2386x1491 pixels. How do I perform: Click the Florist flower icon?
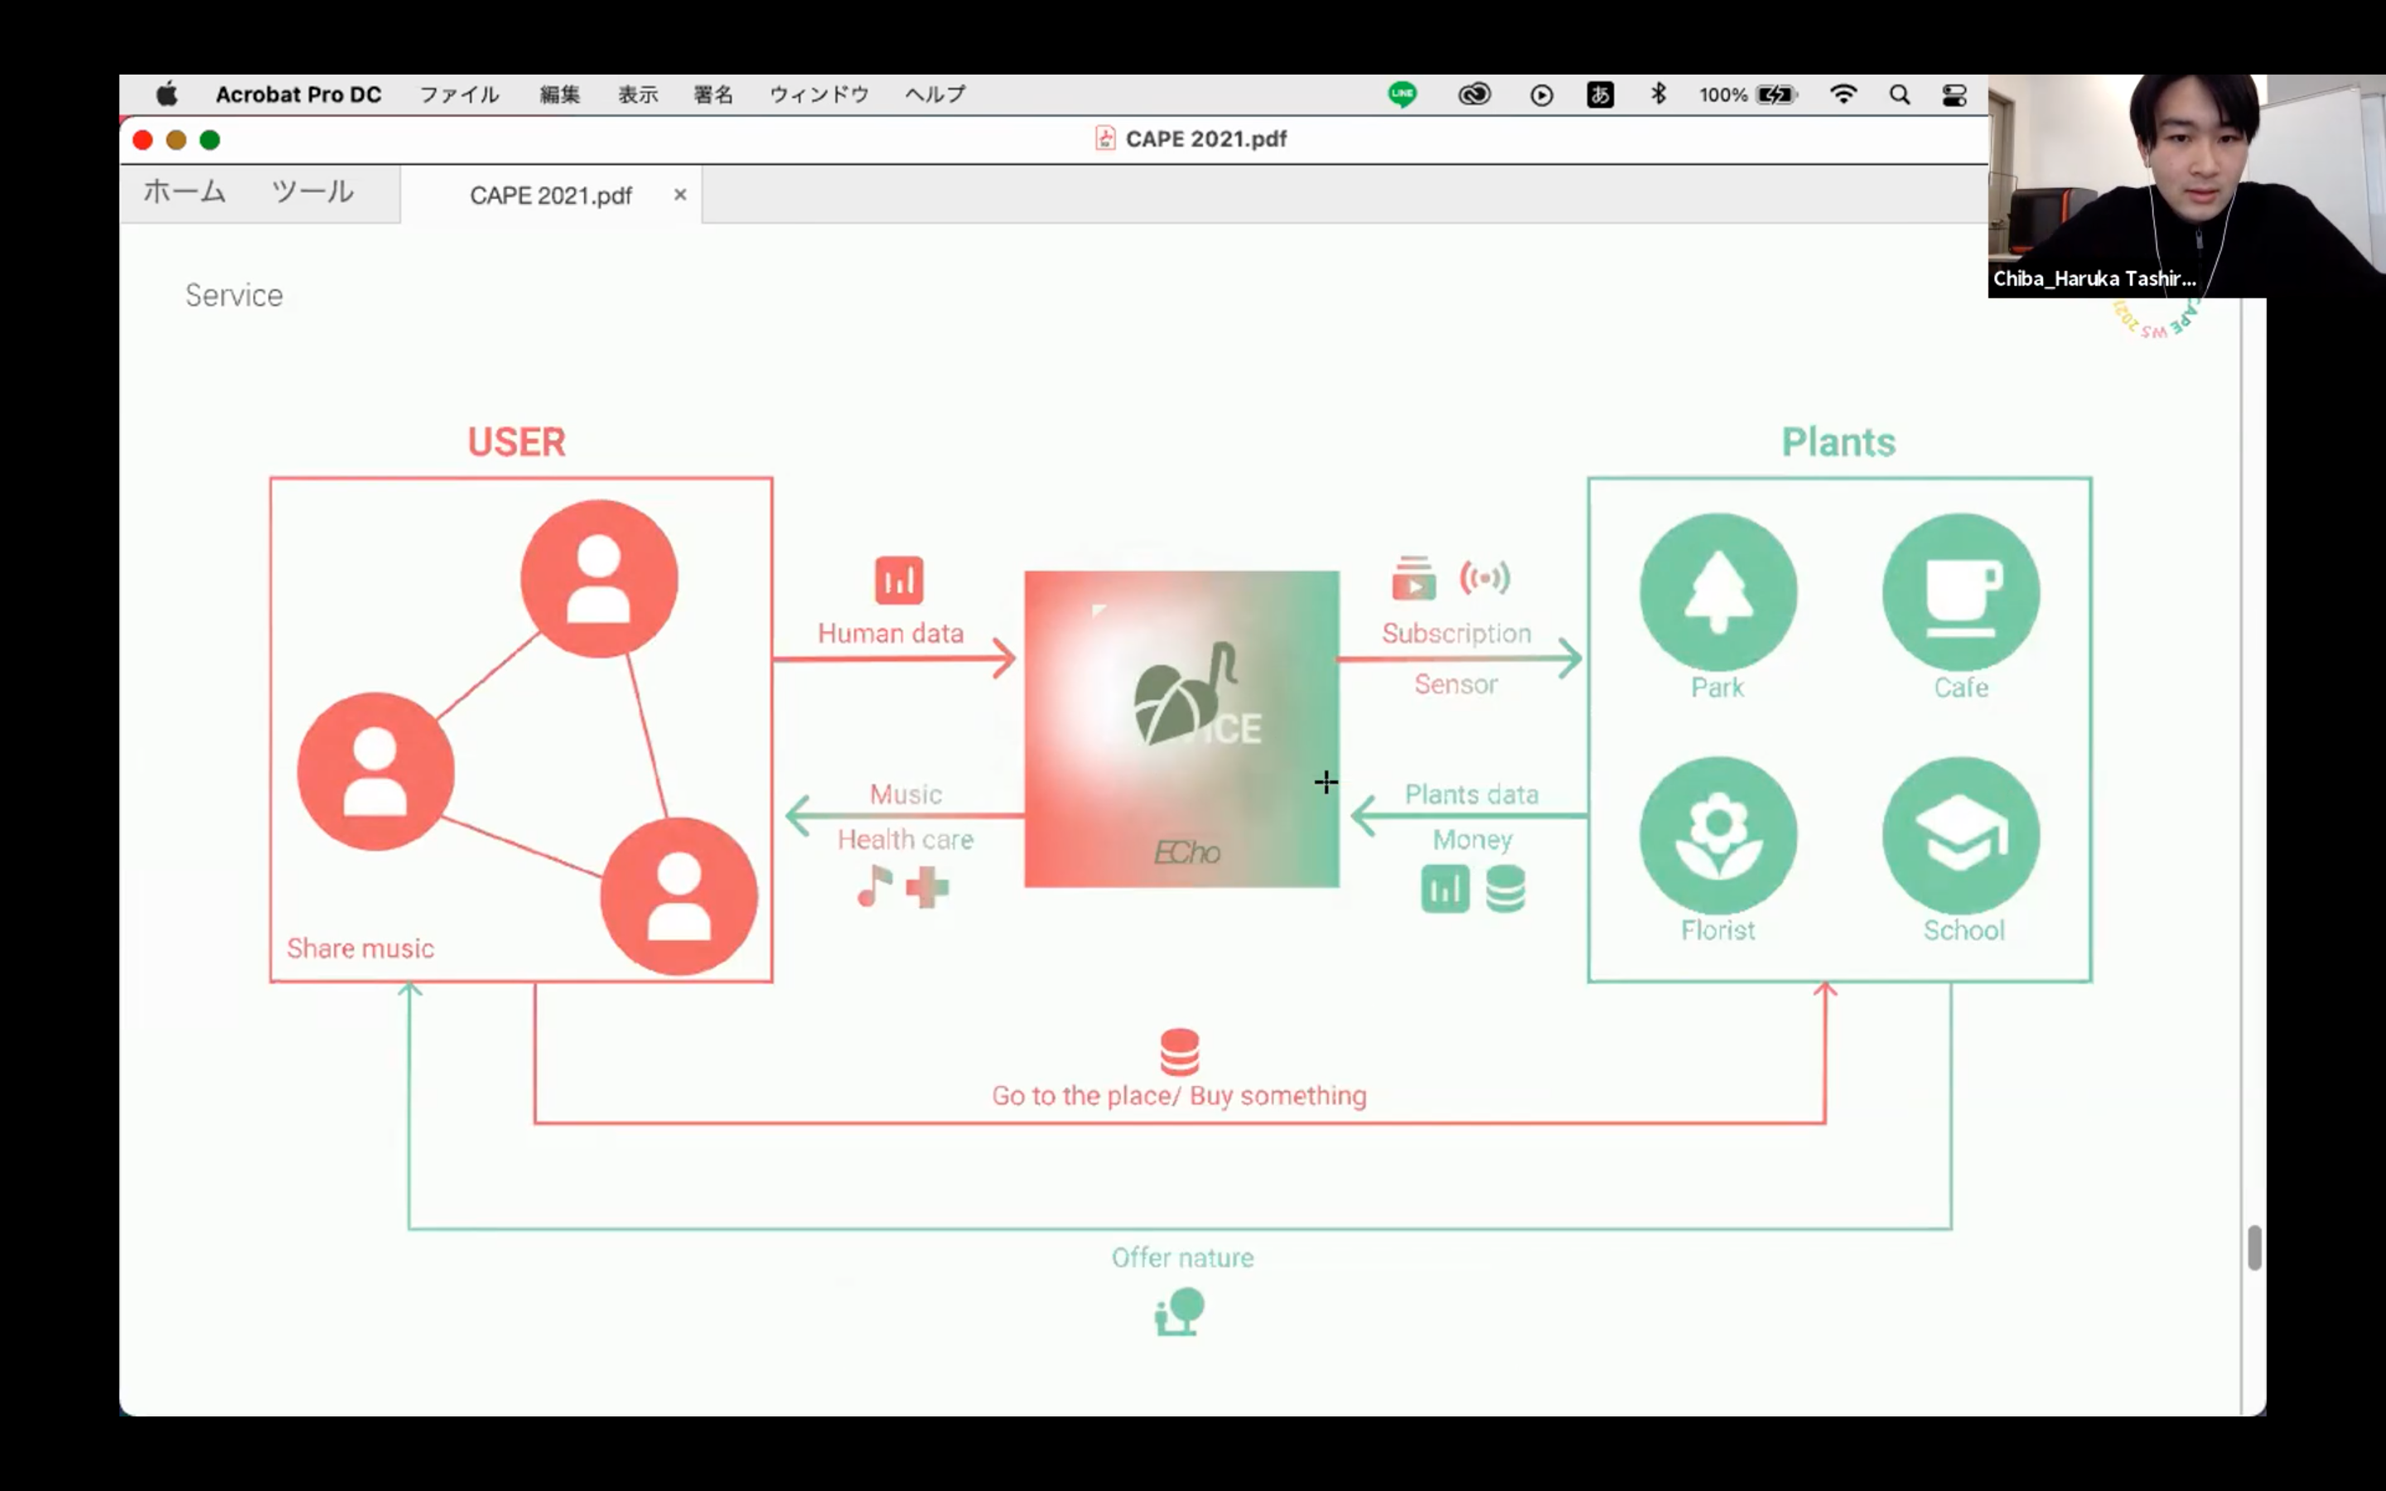point(1717,835)
